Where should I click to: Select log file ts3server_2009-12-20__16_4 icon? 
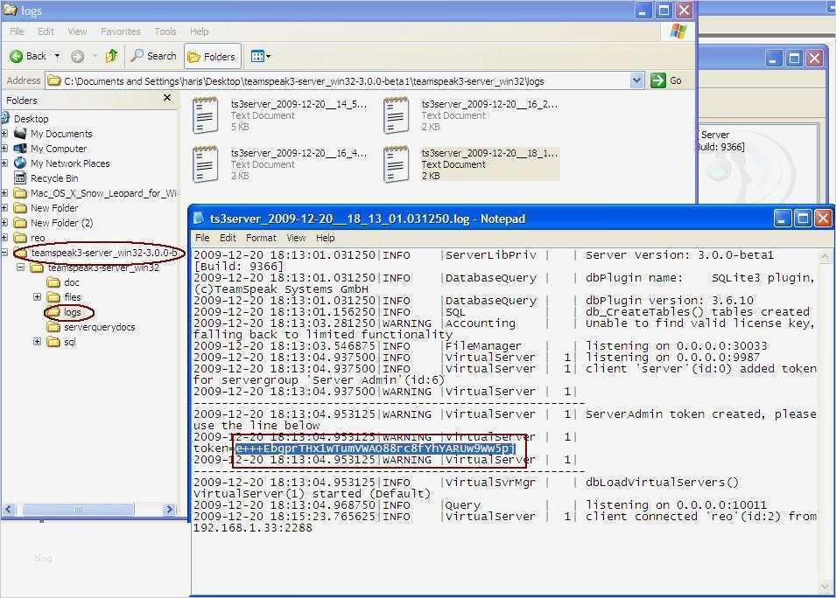click(205, 164)
